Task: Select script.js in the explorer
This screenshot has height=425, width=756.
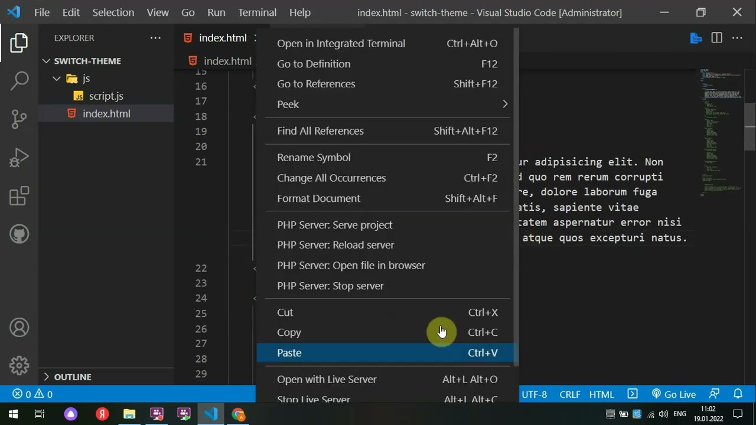Action: [106, 96]
